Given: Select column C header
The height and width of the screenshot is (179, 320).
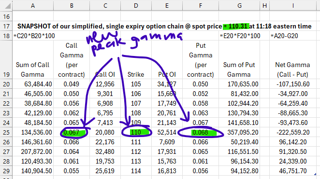Looking at the screenshot, I should (105, 5).
